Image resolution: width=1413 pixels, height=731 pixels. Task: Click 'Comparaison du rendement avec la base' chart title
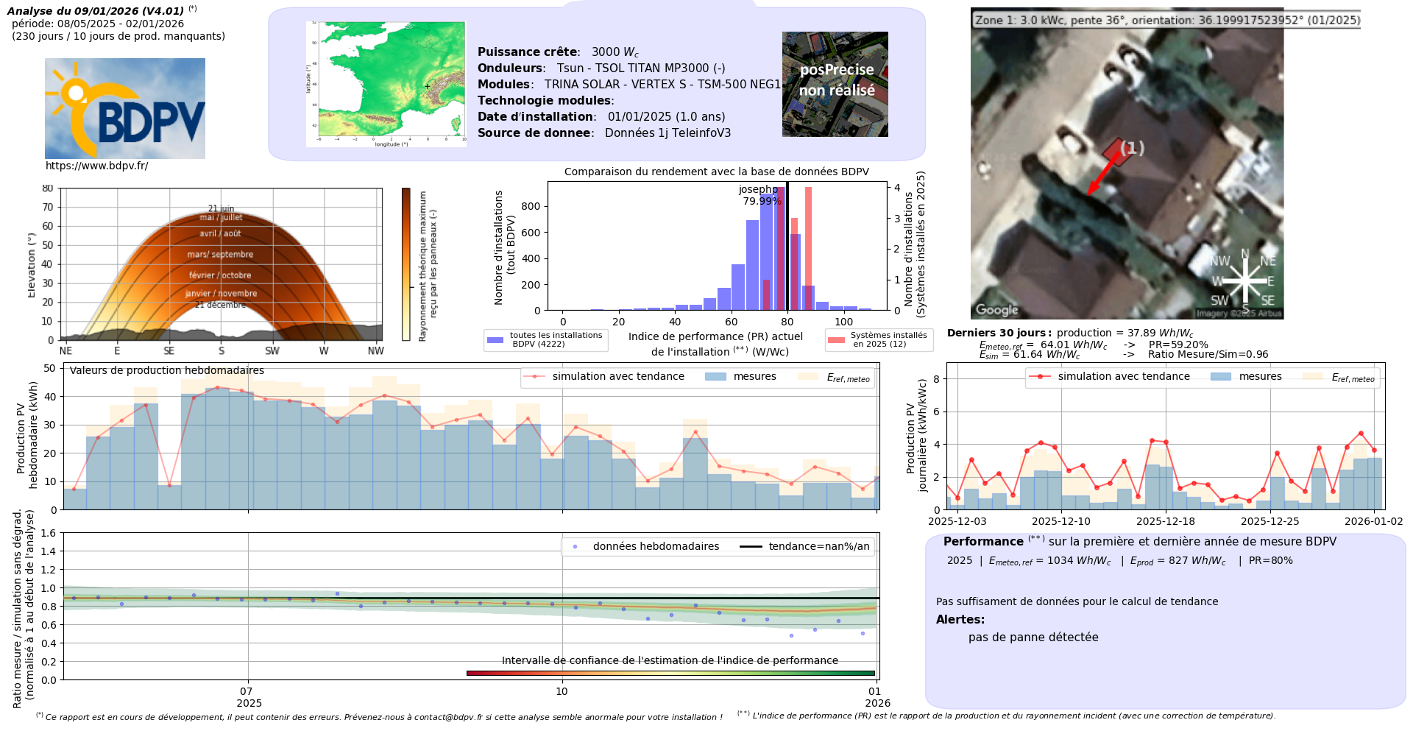tap(717, 172)
